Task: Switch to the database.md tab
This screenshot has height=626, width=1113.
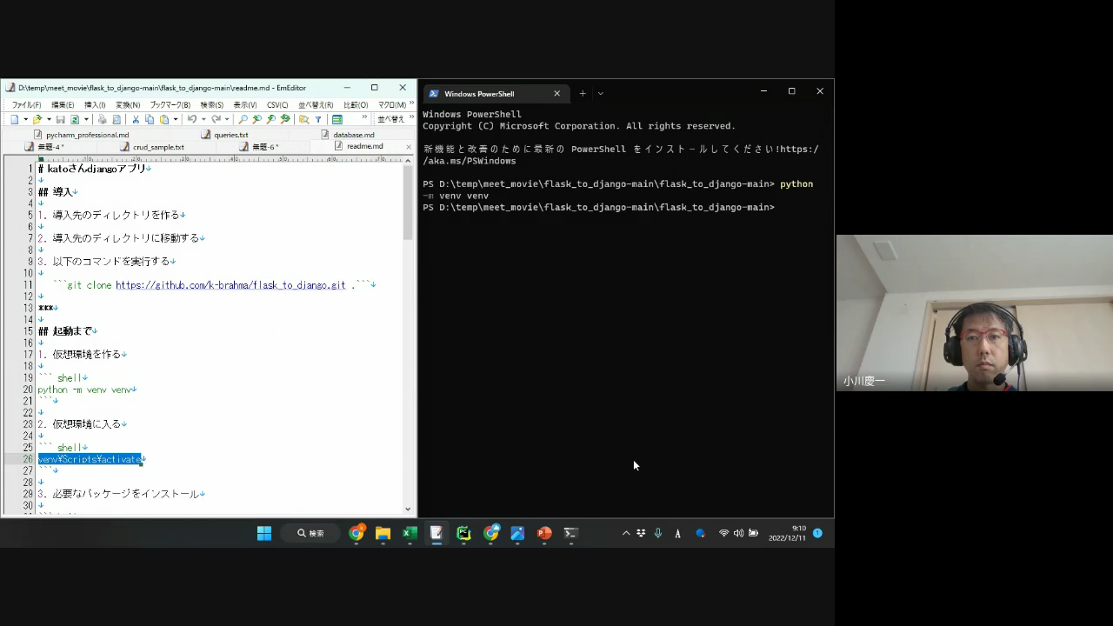Action: 353,135
